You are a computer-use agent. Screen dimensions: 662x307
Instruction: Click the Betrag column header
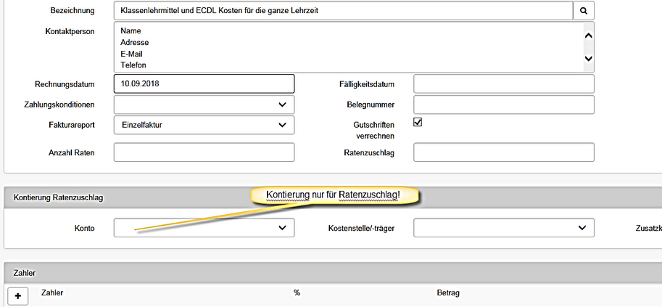[x=448, y=292]
